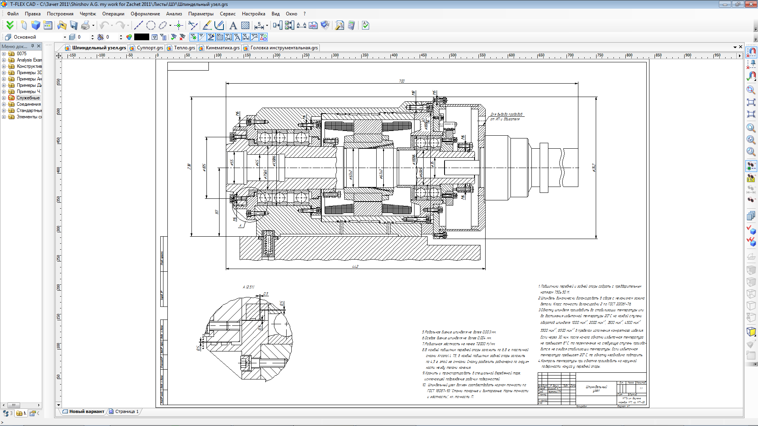Select the Страница 1 page tab

click(124, 411)
